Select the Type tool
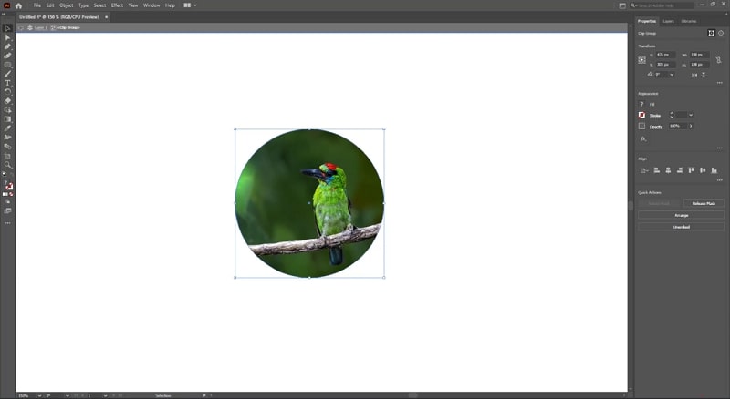The height and width of the screenshot is (399, 730). click(7, 83)
